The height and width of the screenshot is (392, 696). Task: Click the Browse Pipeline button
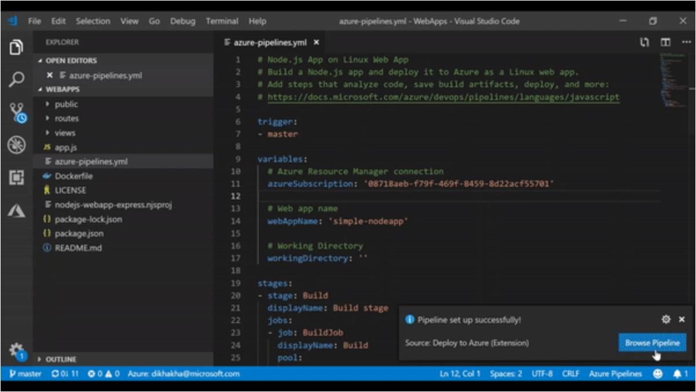click(x=652, y=343)
